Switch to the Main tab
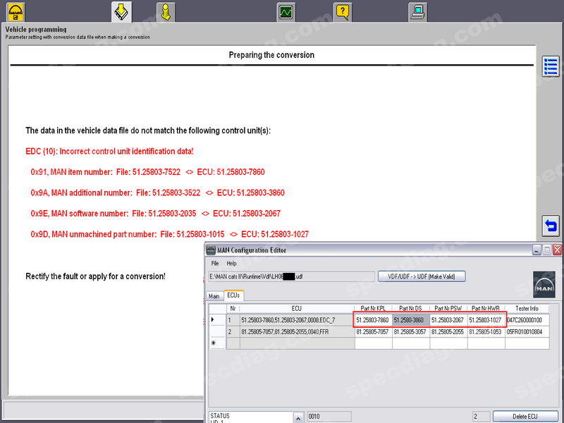The height and width of the screenshot is (423, 564). pyautogui.click(x=214, y=296)
